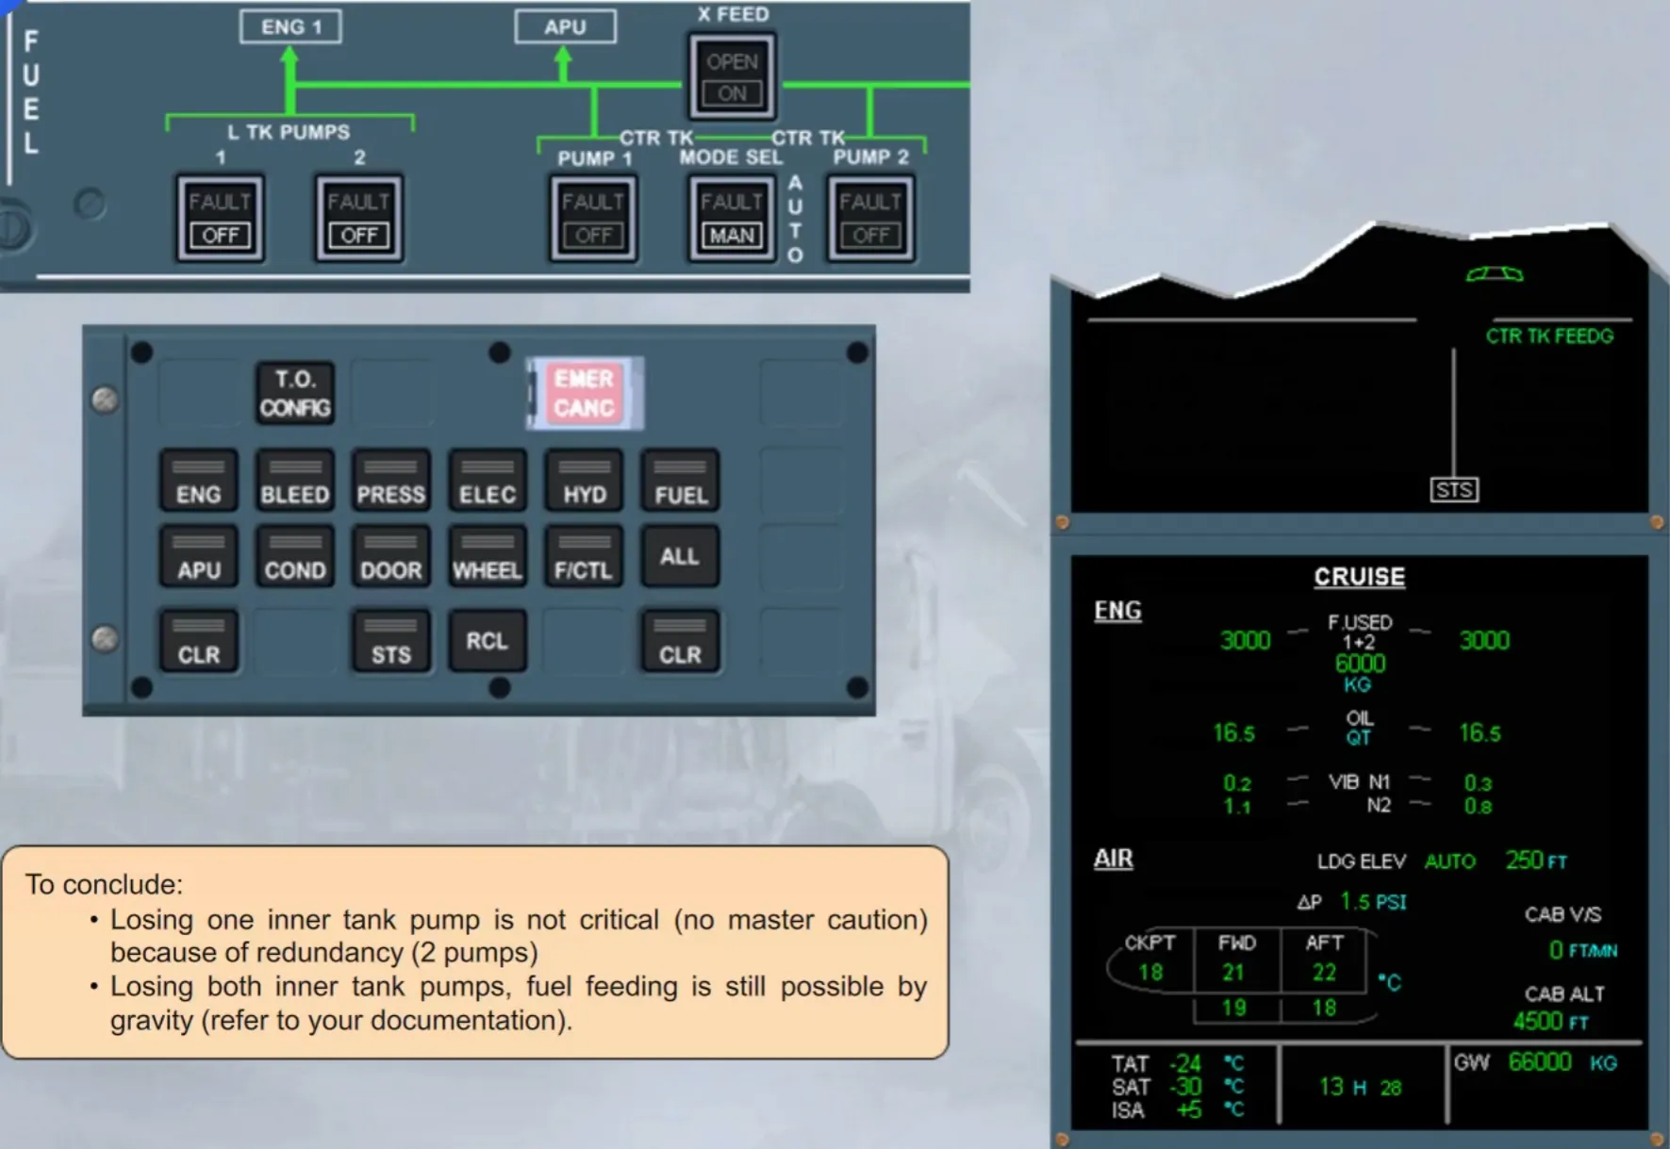Select the DOOR system page key

pos(391,557)
